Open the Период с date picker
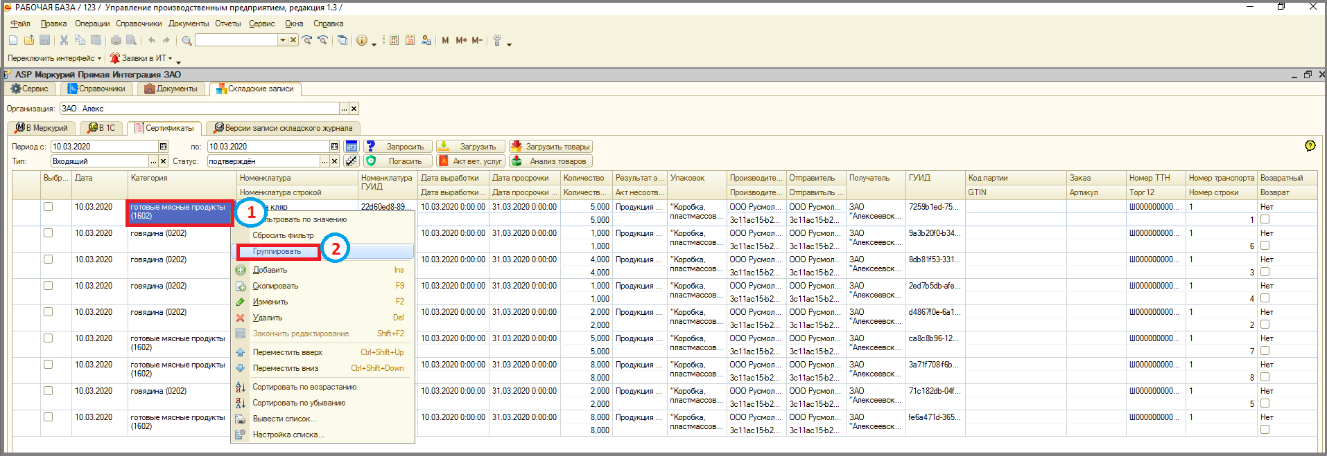The image size is (1327, 456). point(164,147)
